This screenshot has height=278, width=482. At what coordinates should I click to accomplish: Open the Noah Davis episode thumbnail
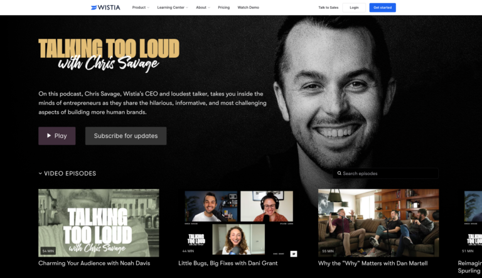tap(99, 223)
